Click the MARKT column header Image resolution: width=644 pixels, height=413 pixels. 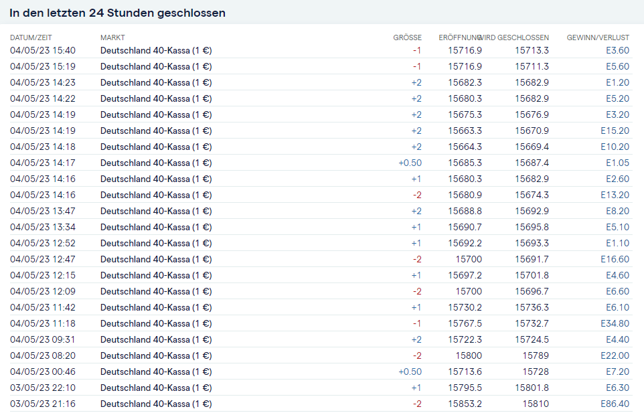pos(112,37)
